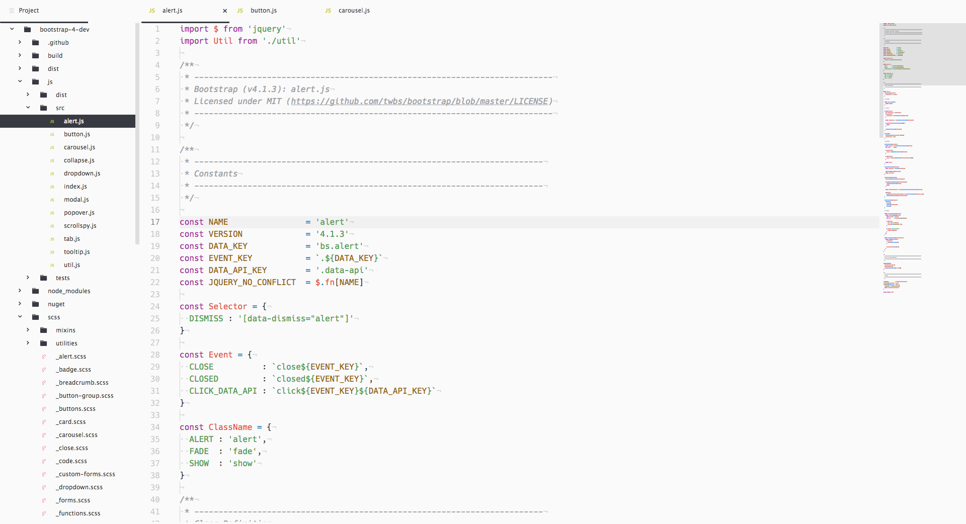
Task: Select the alert.js editor tab
Action: coord(185,11)
